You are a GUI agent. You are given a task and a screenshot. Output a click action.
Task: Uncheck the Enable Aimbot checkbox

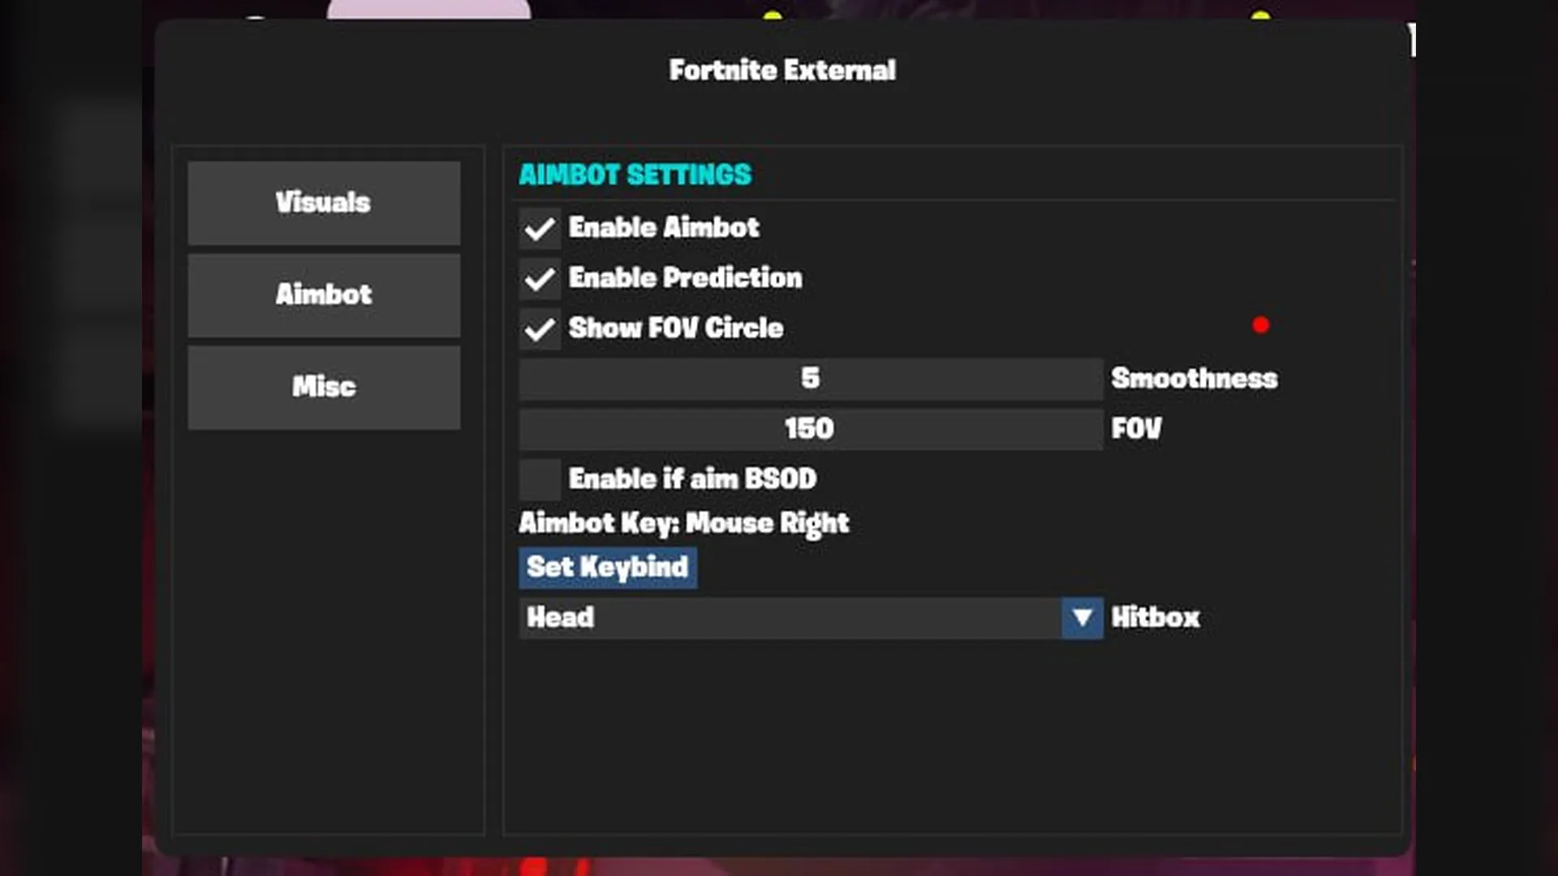540,229
